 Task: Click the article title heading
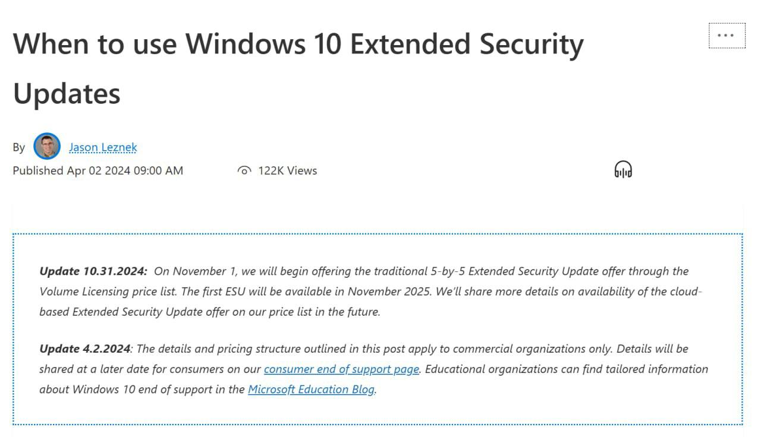pos(298,45)
